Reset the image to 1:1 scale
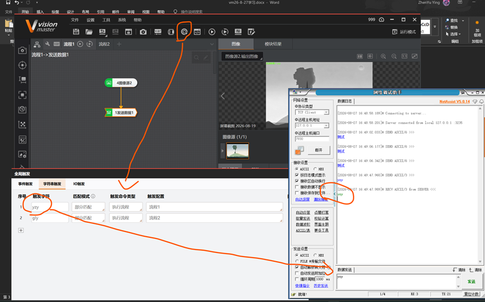This screenshot has width=485, height=302. tap(404, 56)
